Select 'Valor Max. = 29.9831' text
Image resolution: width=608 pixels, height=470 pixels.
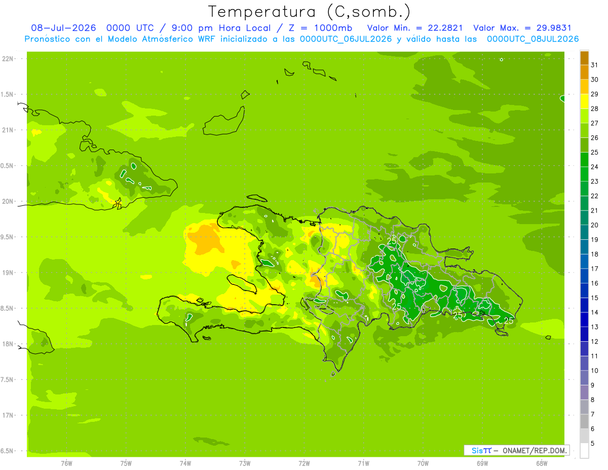tap(522, 28)
